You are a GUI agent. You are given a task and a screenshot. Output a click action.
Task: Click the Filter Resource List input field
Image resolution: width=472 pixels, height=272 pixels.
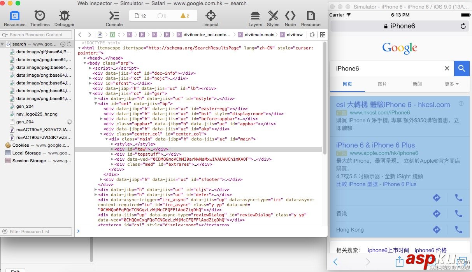click(x=36, y=231)
